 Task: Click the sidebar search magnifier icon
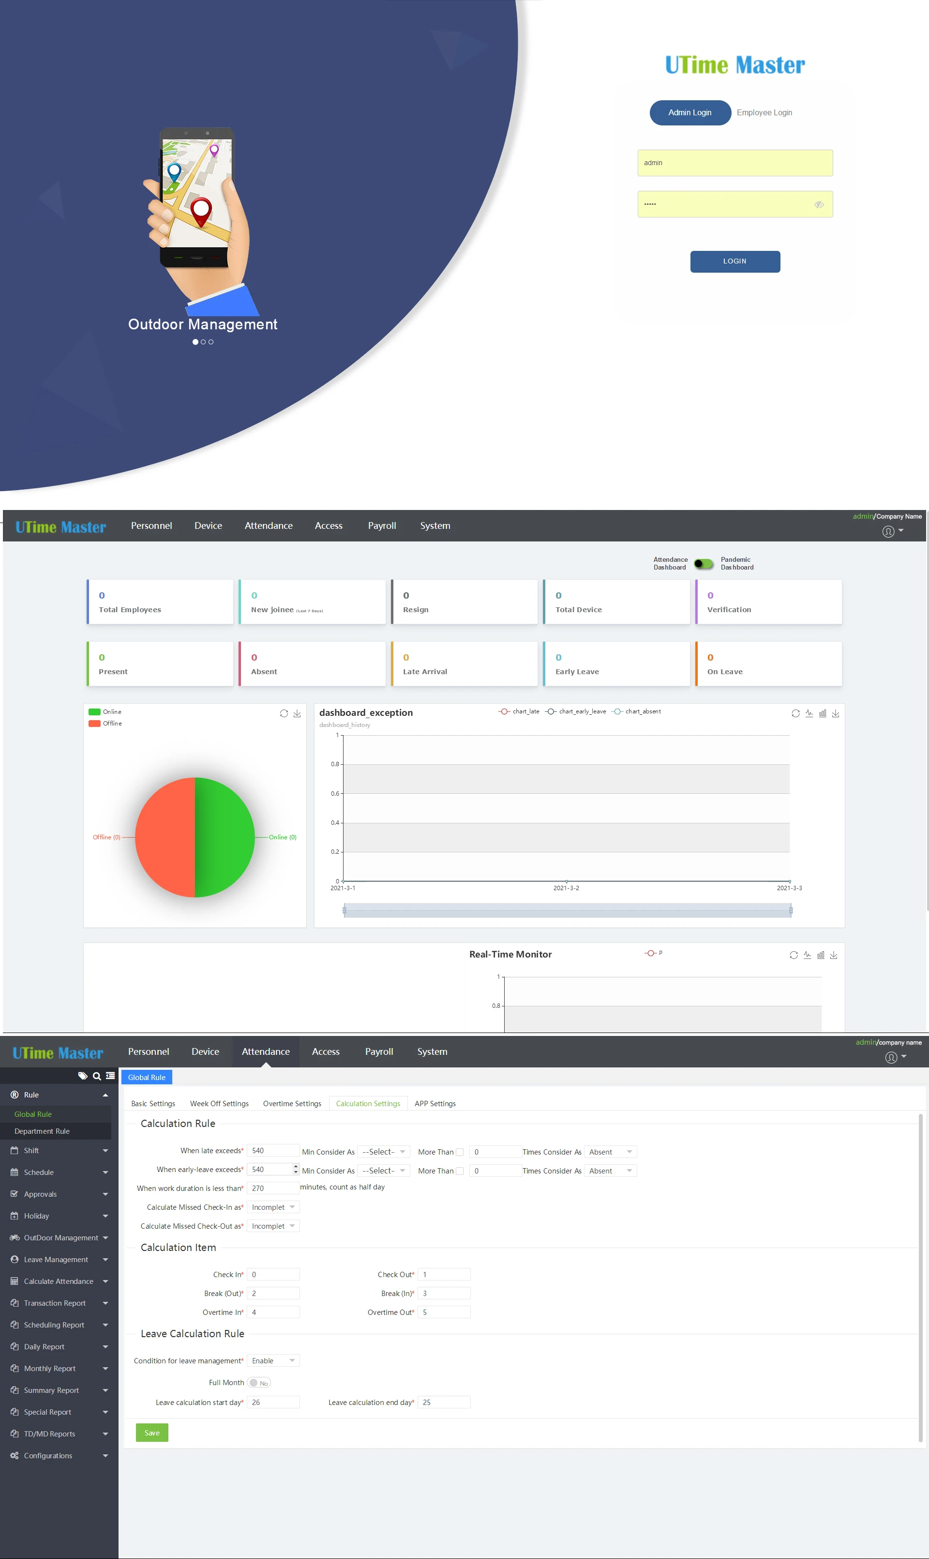click(97, 1076)
